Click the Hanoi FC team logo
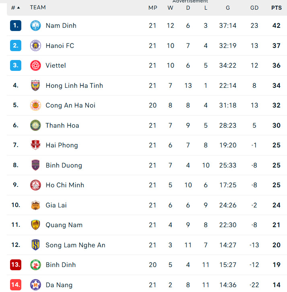Screen dimensions: 287x292 point(35,46)
